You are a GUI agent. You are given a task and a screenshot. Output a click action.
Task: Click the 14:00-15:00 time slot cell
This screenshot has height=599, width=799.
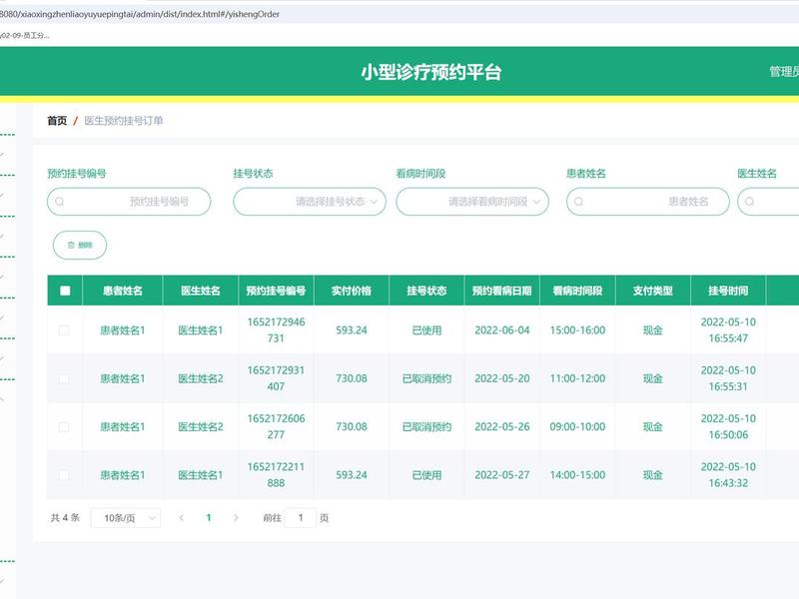577,475
